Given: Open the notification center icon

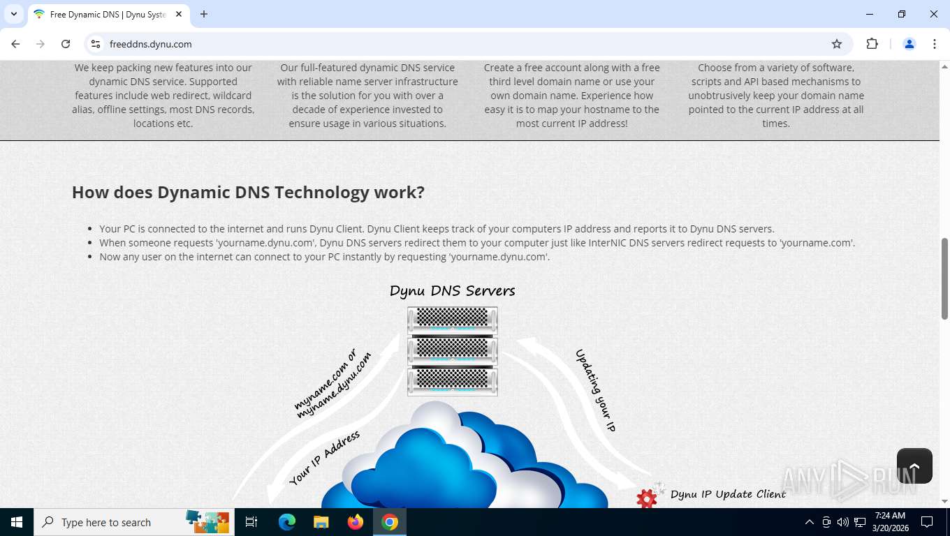Looking at the screenshot, I should 927,522.
